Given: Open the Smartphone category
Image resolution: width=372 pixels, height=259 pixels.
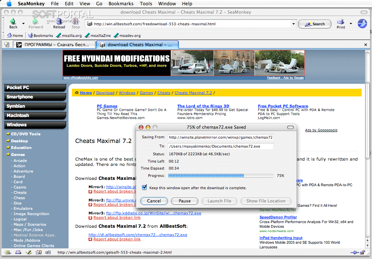Looking at the screenshot, I should click(35, 97).
